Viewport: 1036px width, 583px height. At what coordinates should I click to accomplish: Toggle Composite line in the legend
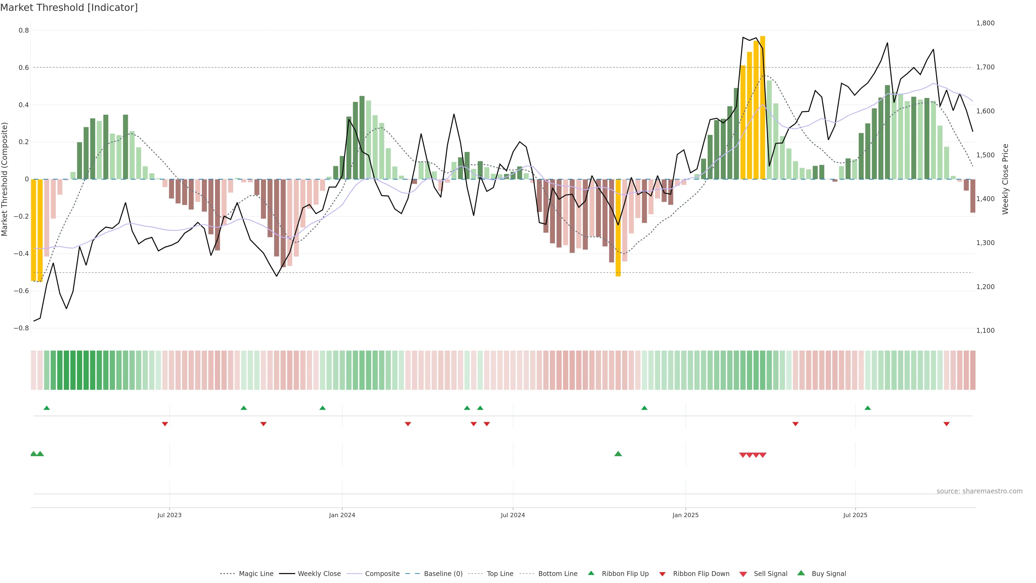click(382, 573)
